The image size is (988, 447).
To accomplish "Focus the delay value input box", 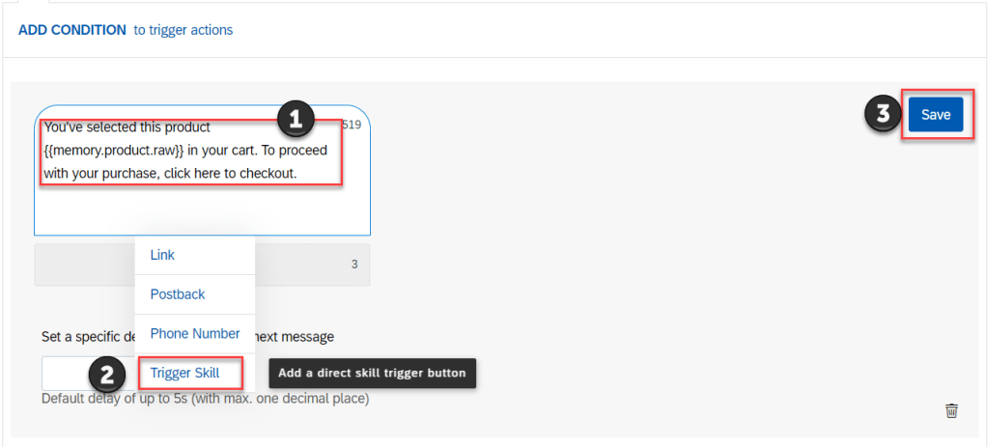I will [x=68, y=374].
